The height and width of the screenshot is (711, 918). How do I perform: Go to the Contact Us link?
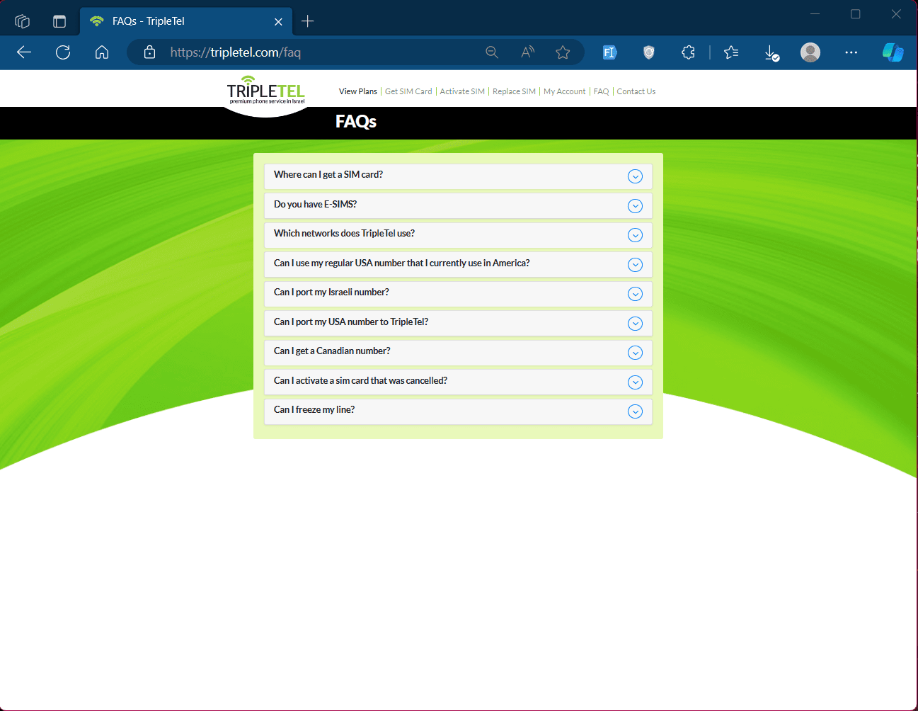click(636, 91)
